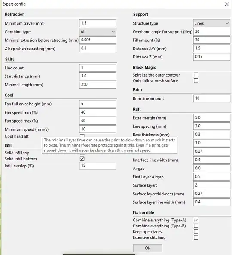Click the Overhang angle for support field

pyautogui.click(x=211, y=31)
